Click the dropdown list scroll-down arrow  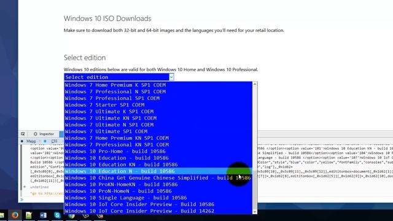point(255,212)
